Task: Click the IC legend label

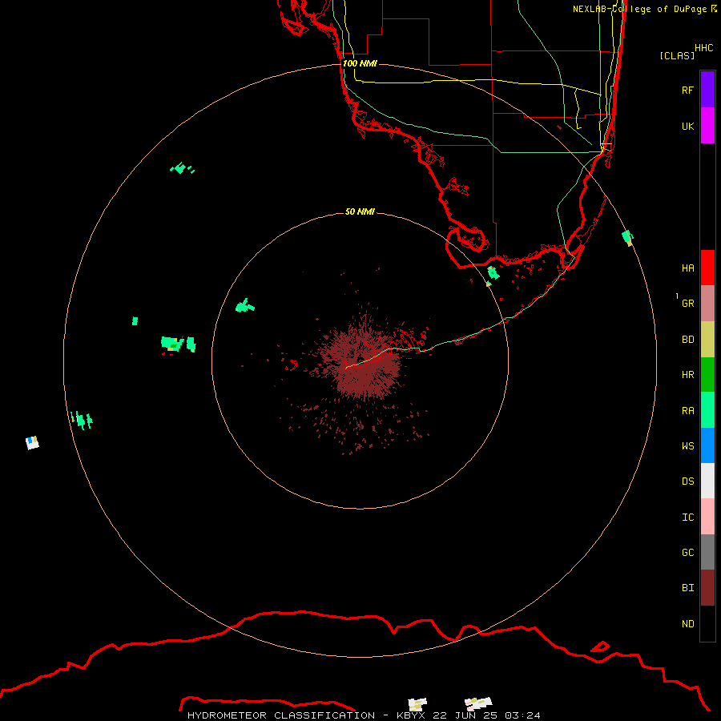Action: 687,518
